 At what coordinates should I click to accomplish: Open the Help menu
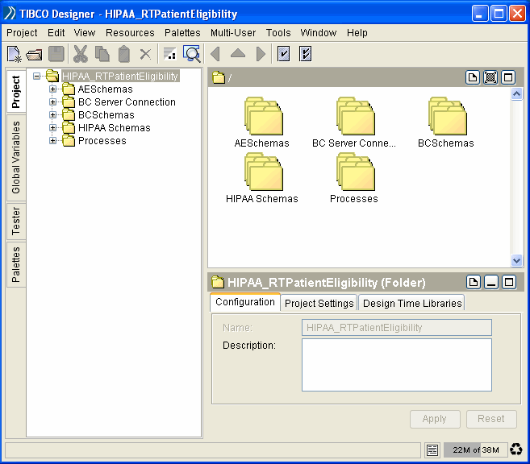click(357, 33)
